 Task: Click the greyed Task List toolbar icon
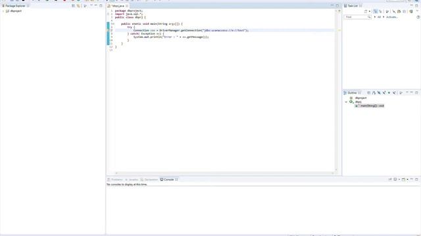pos(404,12)
